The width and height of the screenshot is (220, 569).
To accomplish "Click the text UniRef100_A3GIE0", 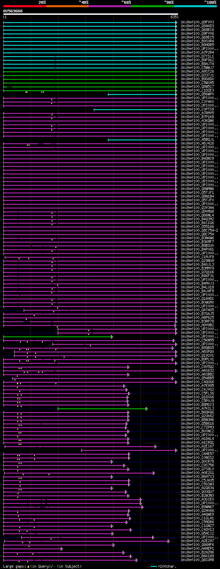I will click(197, 499).
